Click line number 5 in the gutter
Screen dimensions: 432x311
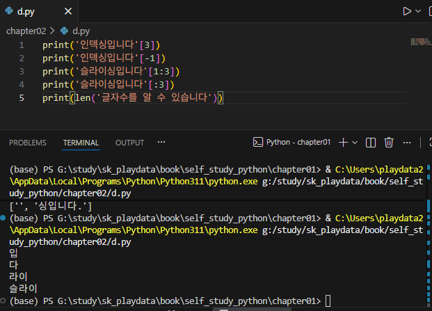(22, 98)
